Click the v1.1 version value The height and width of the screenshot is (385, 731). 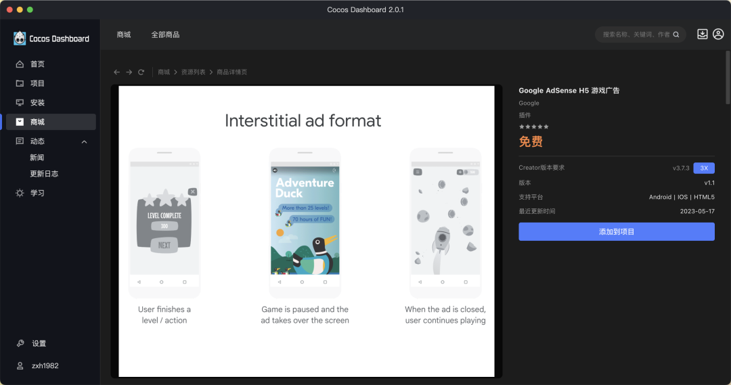click(x=709, y=183)
